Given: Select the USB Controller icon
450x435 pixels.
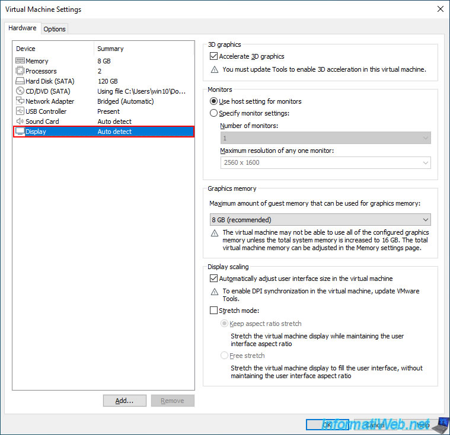Looking at the screenshot, I should (20, 111).
